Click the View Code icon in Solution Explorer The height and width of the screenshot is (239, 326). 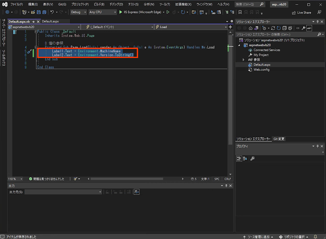pyautogui.click(x=298, y=28)
